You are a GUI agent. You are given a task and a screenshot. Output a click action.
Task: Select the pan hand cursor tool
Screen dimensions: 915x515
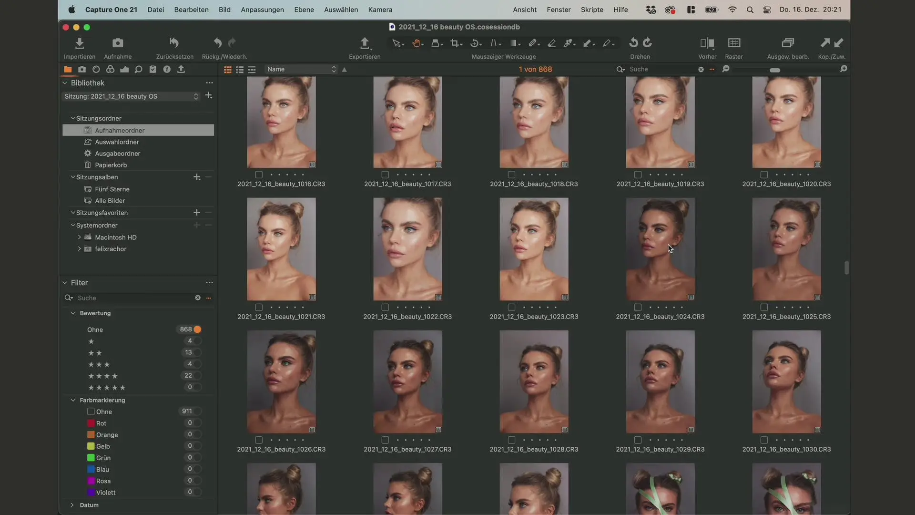pos(417,43)
